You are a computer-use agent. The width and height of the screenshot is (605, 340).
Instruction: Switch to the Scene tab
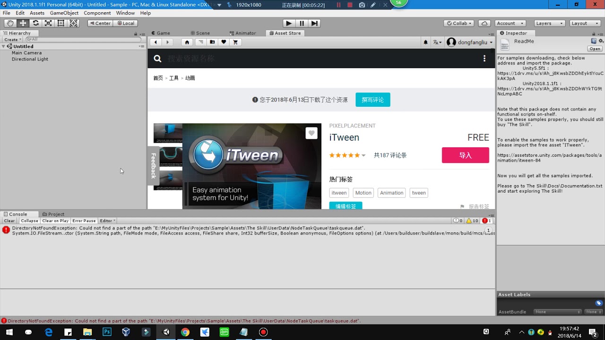click(200, 33)
